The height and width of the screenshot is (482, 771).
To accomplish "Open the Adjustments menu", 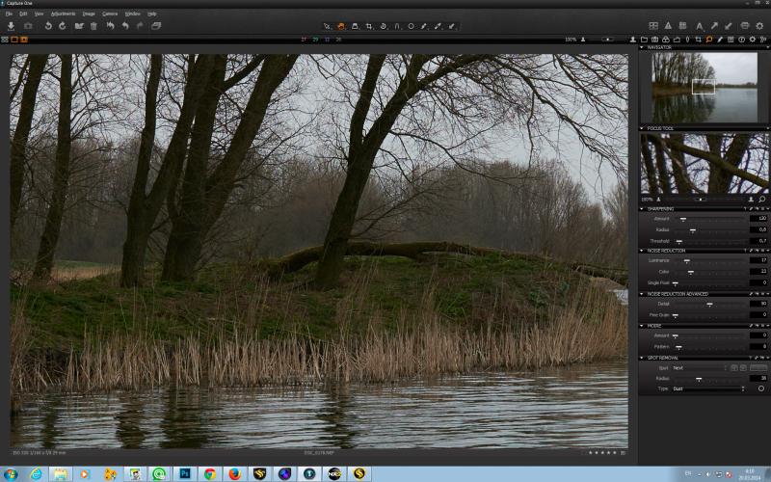I will tap(63, 13).
